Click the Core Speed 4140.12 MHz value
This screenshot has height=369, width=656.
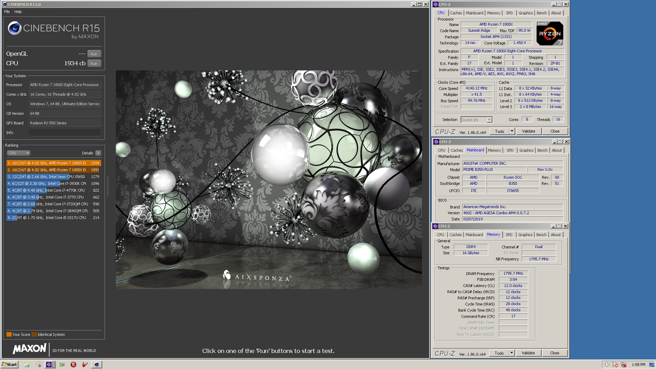pos(477,88)
